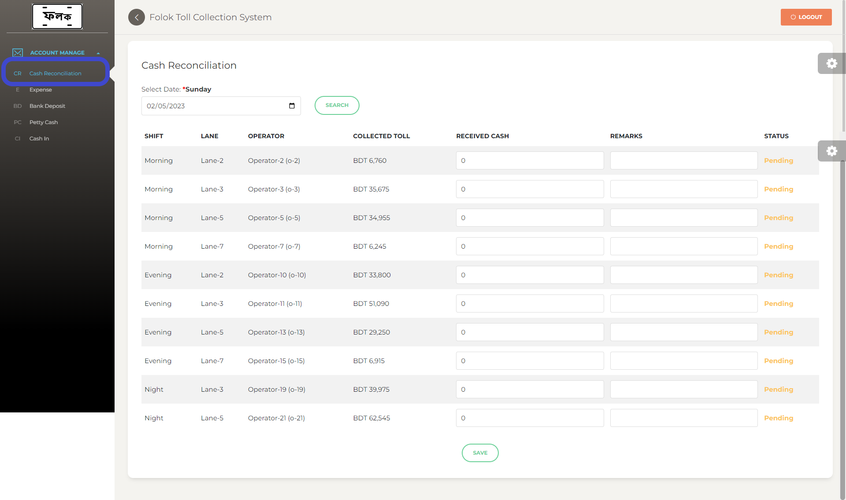
Task: Click remarks field for Operator-11 row
Action: tap(684, 304)
